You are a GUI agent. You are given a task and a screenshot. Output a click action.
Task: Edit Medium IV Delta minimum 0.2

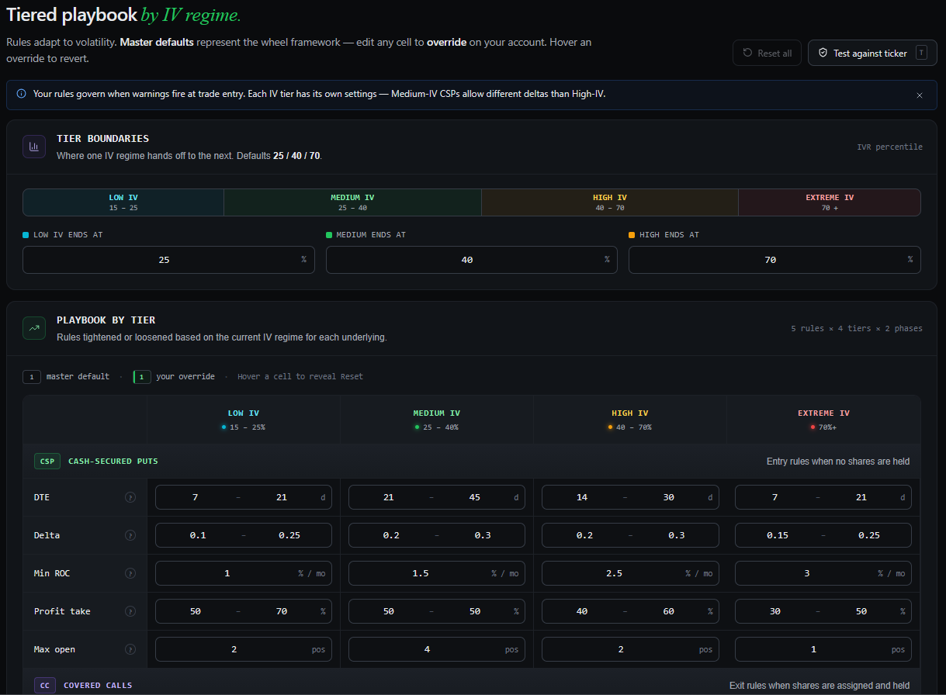[391, 535]
